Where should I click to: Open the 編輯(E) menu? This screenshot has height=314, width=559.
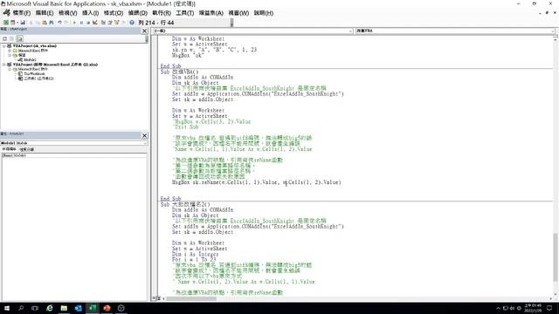(x=45, y=13)
